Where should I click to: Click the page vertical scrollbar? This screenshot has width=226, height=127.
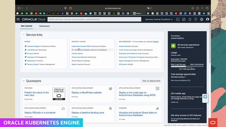210,43
